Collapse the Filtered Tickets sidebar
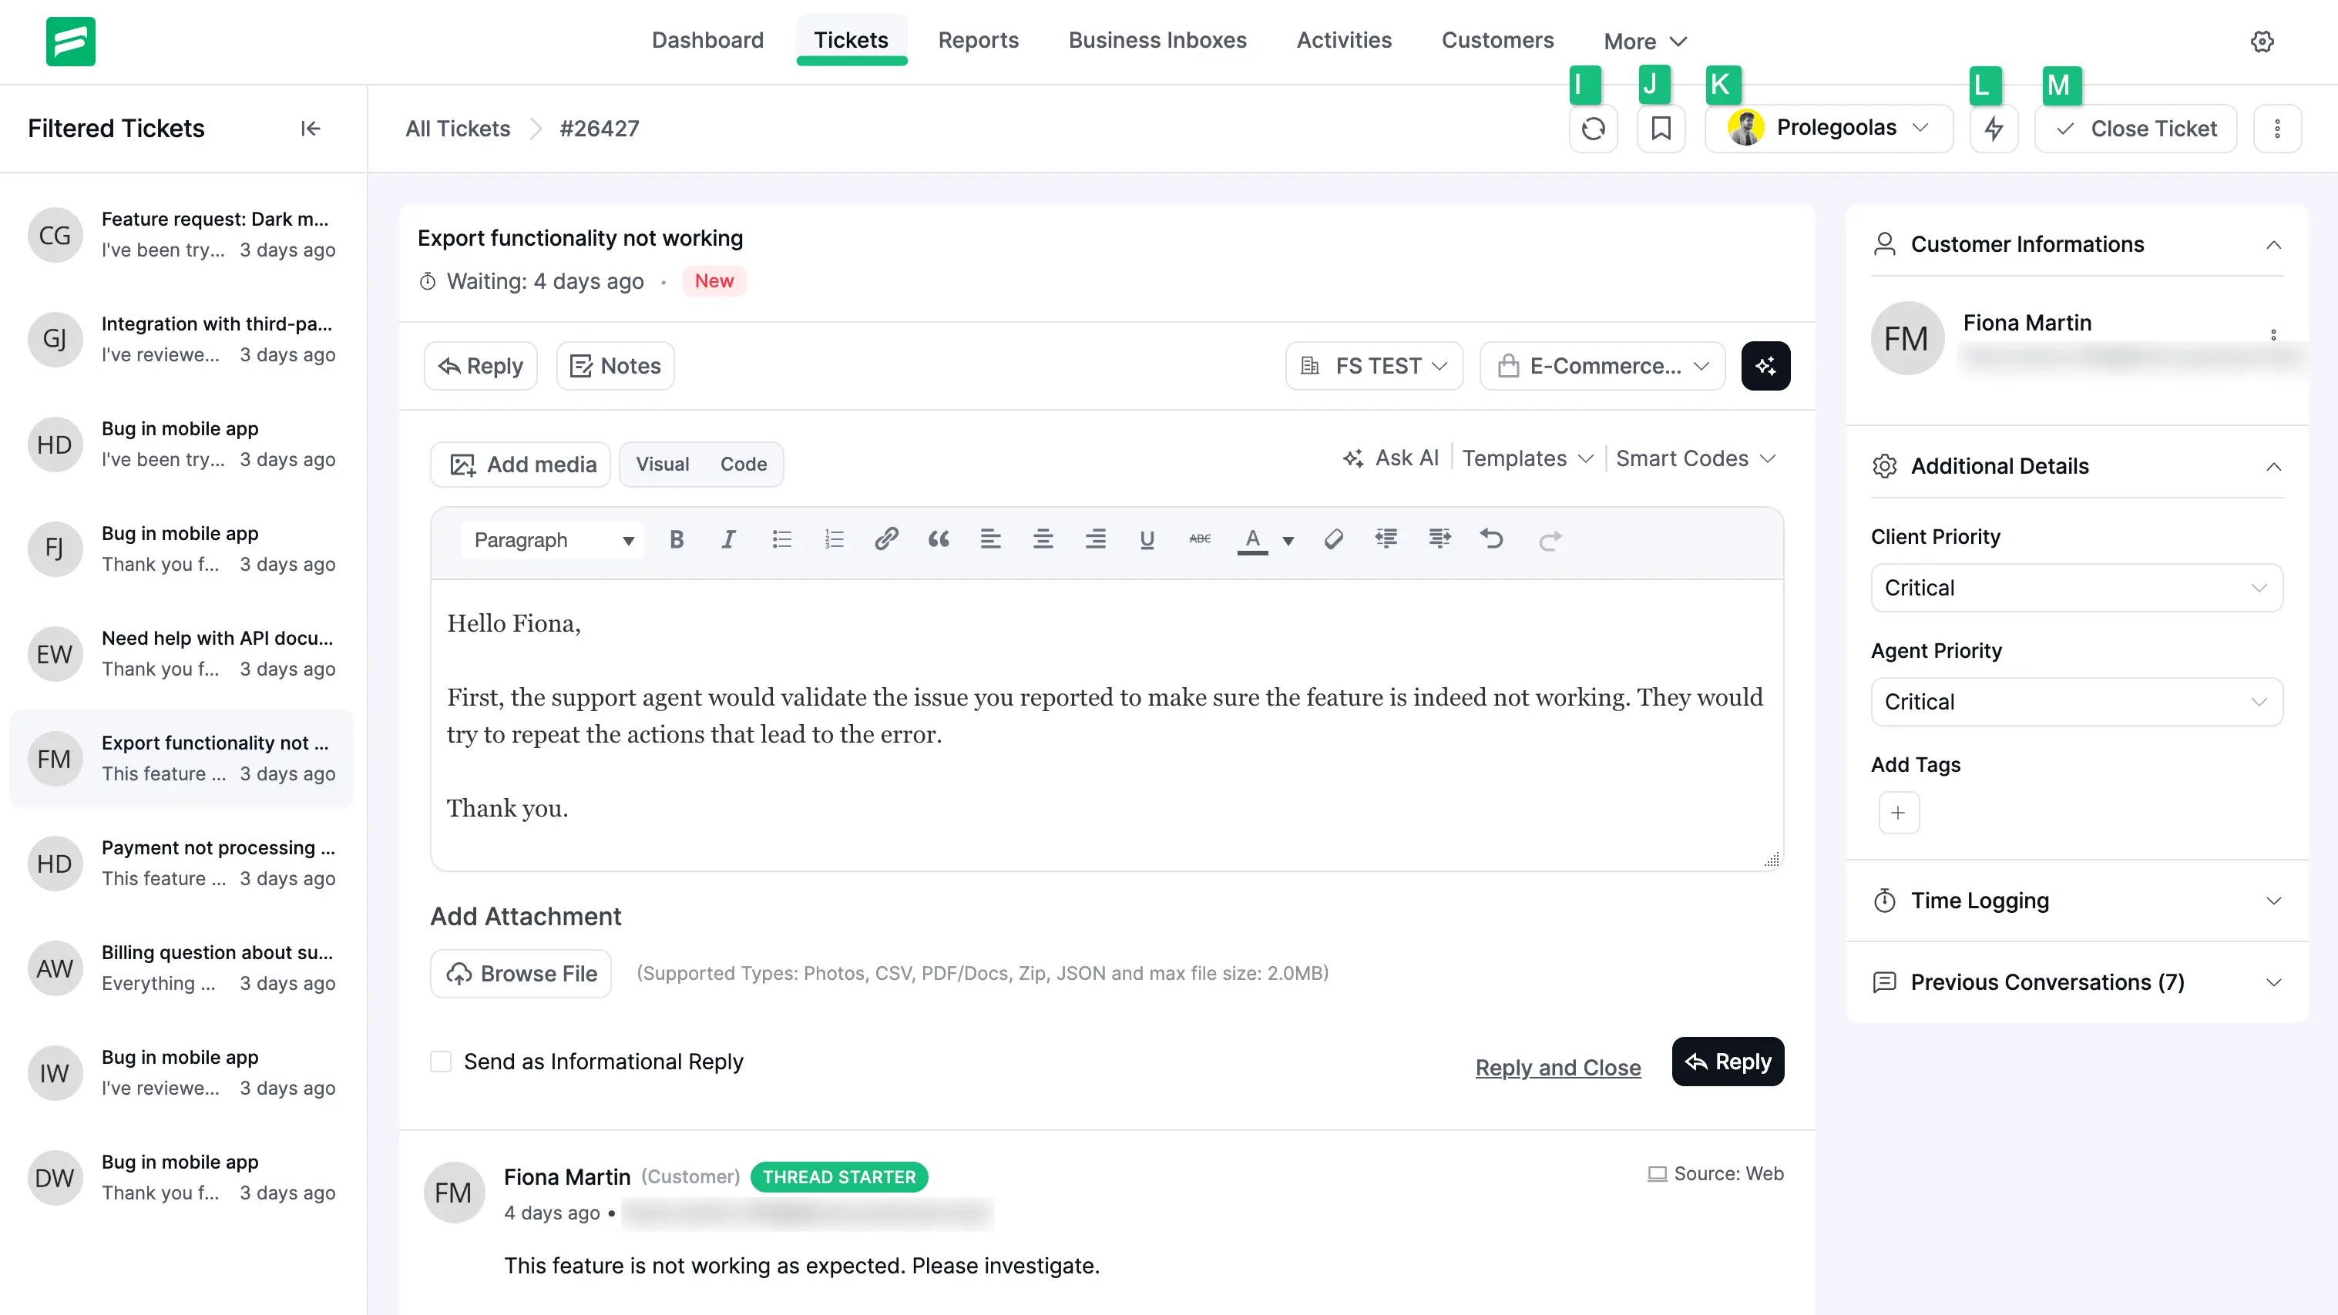The height and width of the screenshot is (1315, 2338). click(311, 129)
